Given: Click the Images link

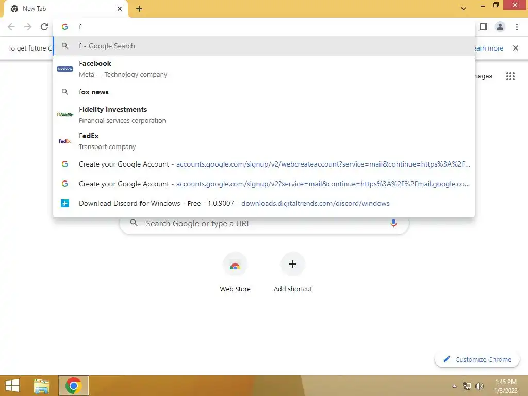Looking at the screenshot, I should pyautogui.click(x=484, y=76).
